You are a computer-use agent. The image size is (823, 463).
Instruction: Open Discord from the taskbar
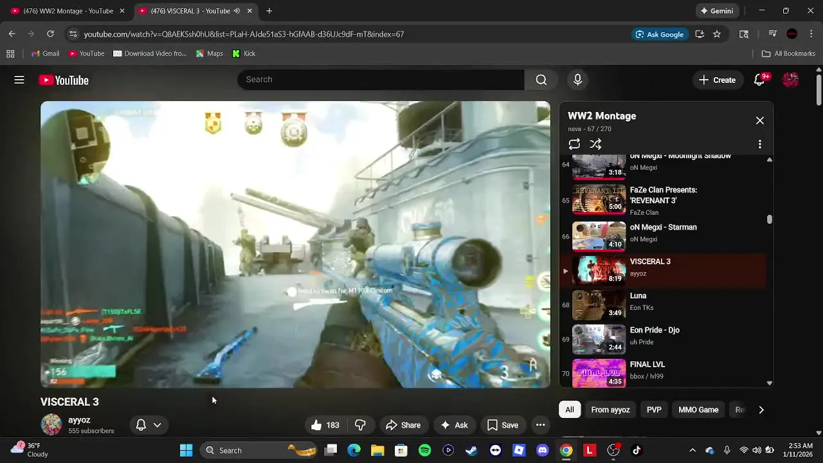pyautogui.click(x=543, y=450)
